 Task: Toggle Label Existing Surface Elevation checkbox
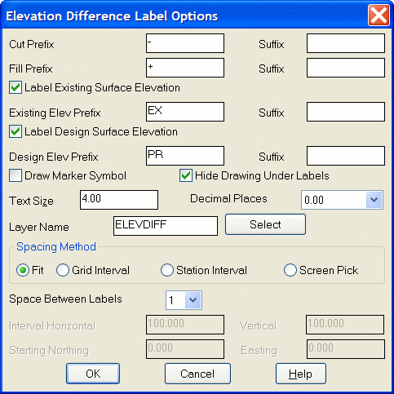[x=15, y=88]
